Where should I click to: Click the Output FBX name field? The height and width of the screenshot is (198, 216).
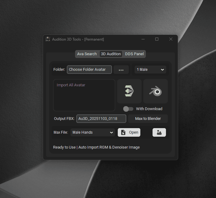[101, 119]
